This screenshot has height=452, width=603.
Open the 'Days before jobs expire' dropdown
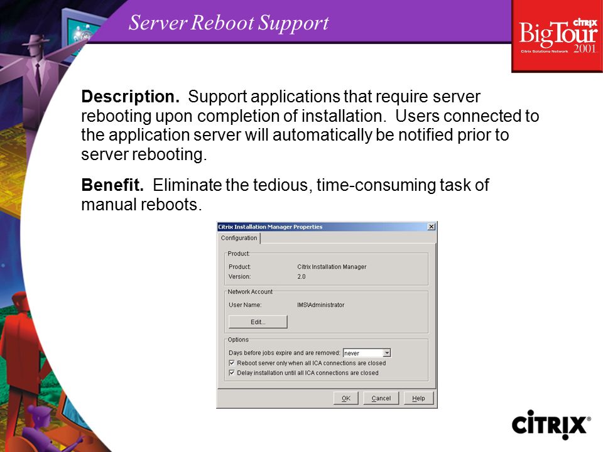(x=387, y=353)
